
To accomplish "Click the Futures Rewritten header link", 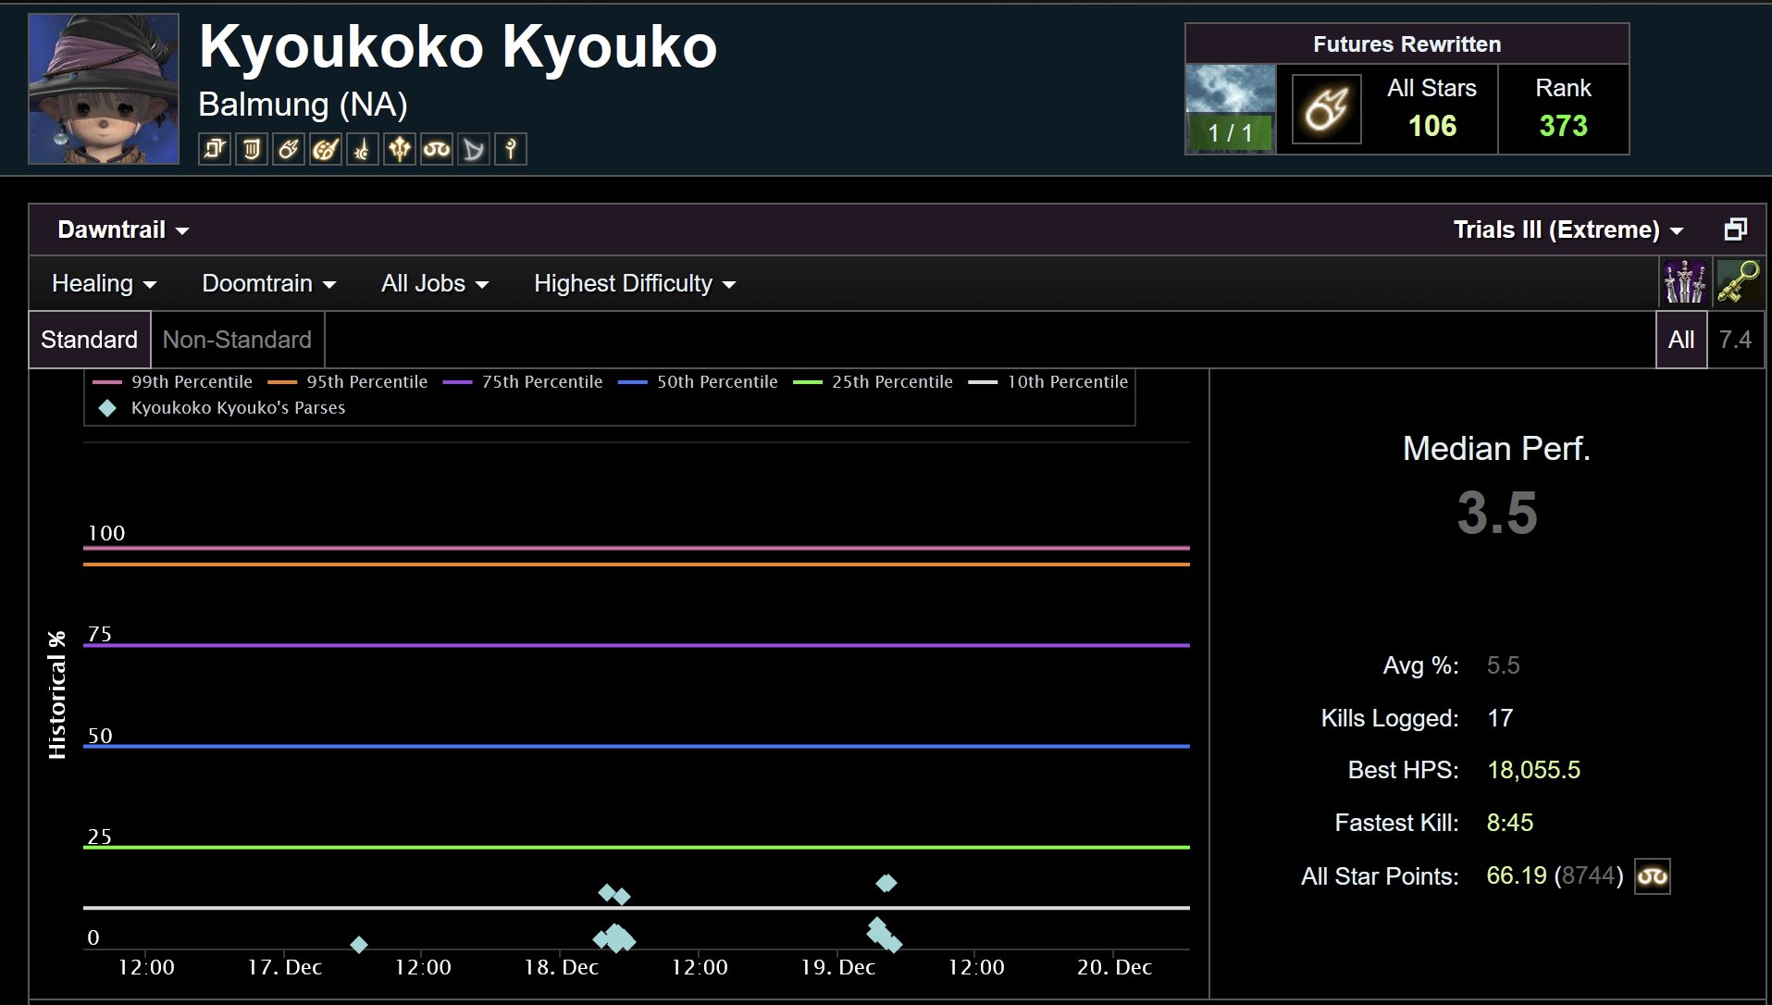I will (x=1406, y=44).
